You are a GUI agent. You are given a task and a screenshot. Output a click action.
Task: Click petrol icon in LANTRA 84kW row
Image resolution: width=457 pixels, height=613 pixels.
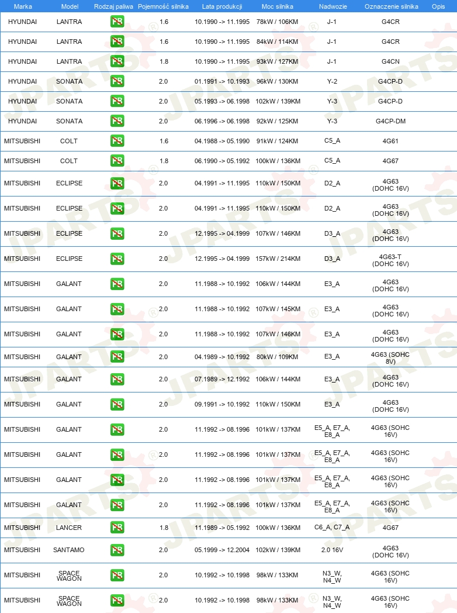(117, 42)
